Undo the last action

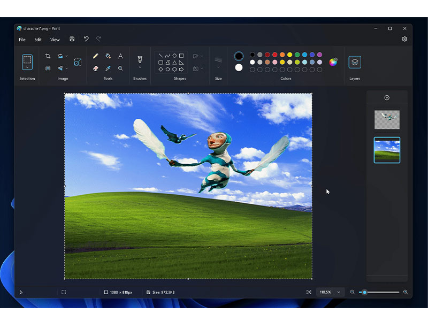(x=86, y=39)
